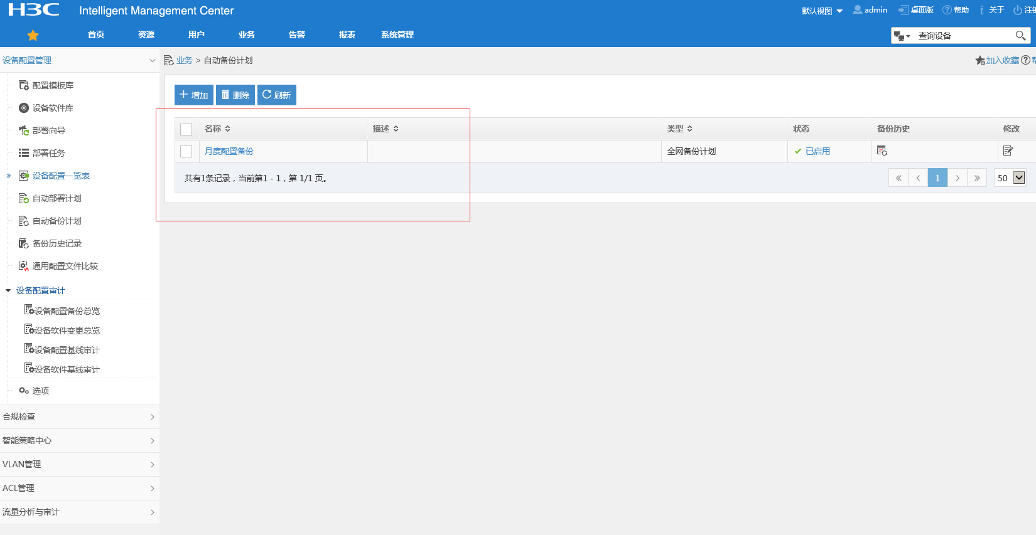
Task: Check the 月度配置备份 row checkbox
Action: click(x=186, y=151)
